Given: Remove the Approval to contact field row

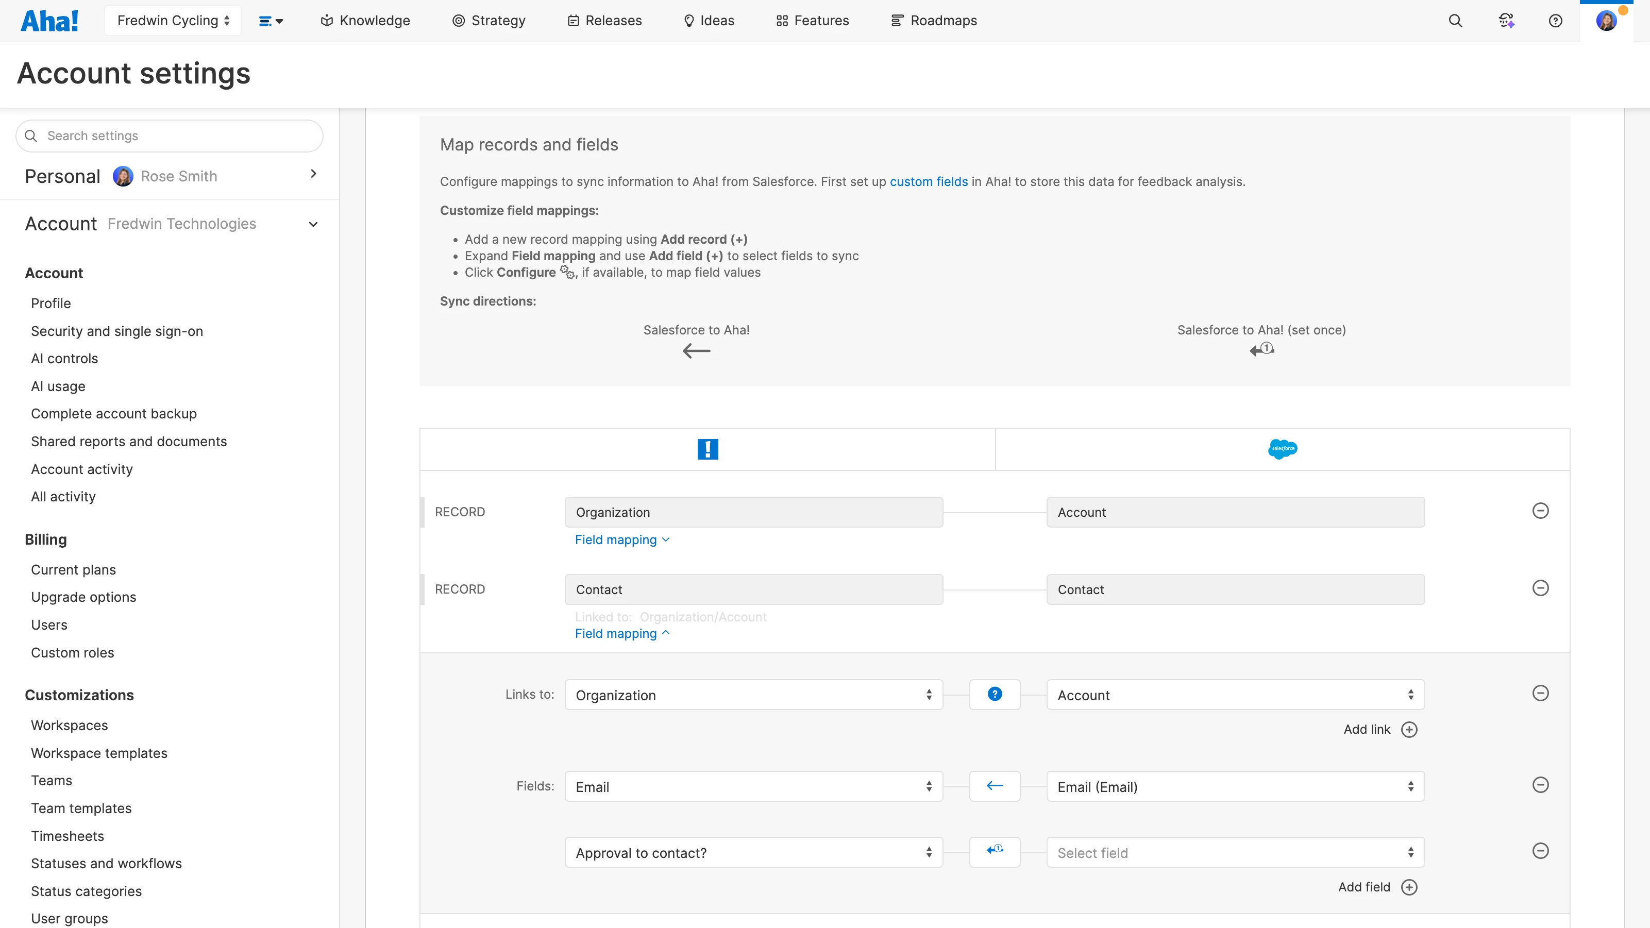Looking at the screenshot, I should pyautogui.click(x=1540, y=851).
